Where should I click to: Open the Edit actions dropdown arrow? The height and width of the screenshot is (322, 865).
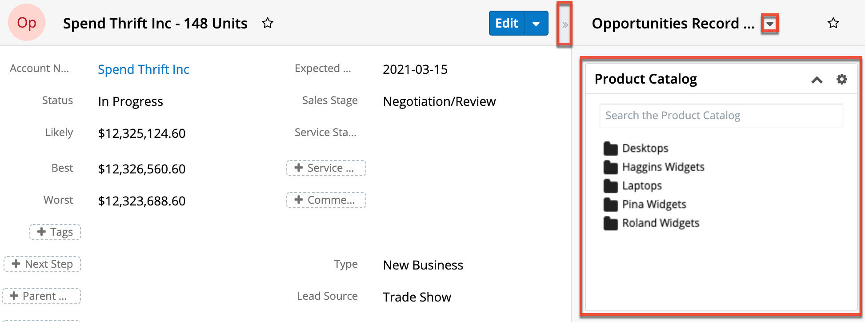click(x=536, y=24)
